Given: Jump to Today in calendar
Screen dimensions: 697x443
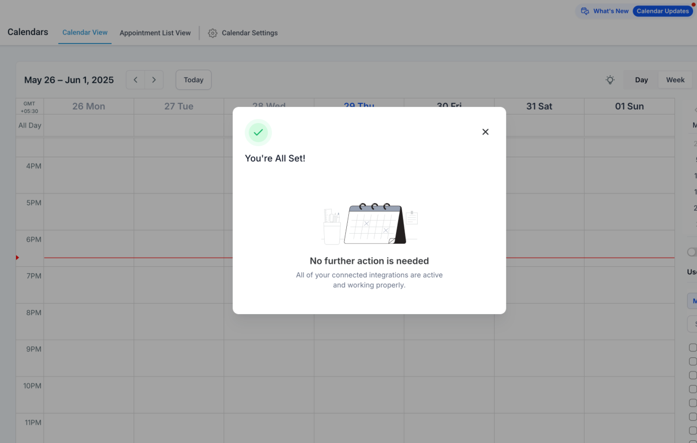Looking at the screenshot, I should click(x=193, y=80).
